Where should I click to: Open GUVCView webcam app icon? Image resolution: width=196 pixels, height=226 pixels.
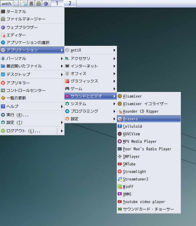click(x=120, y=134)
